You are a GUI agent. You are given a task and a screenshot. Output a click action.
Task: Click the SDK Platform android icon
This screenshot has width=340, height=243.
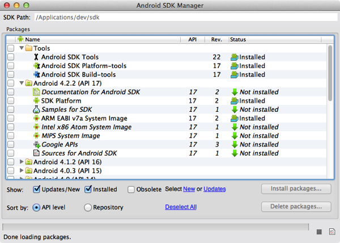click(36, 100)
